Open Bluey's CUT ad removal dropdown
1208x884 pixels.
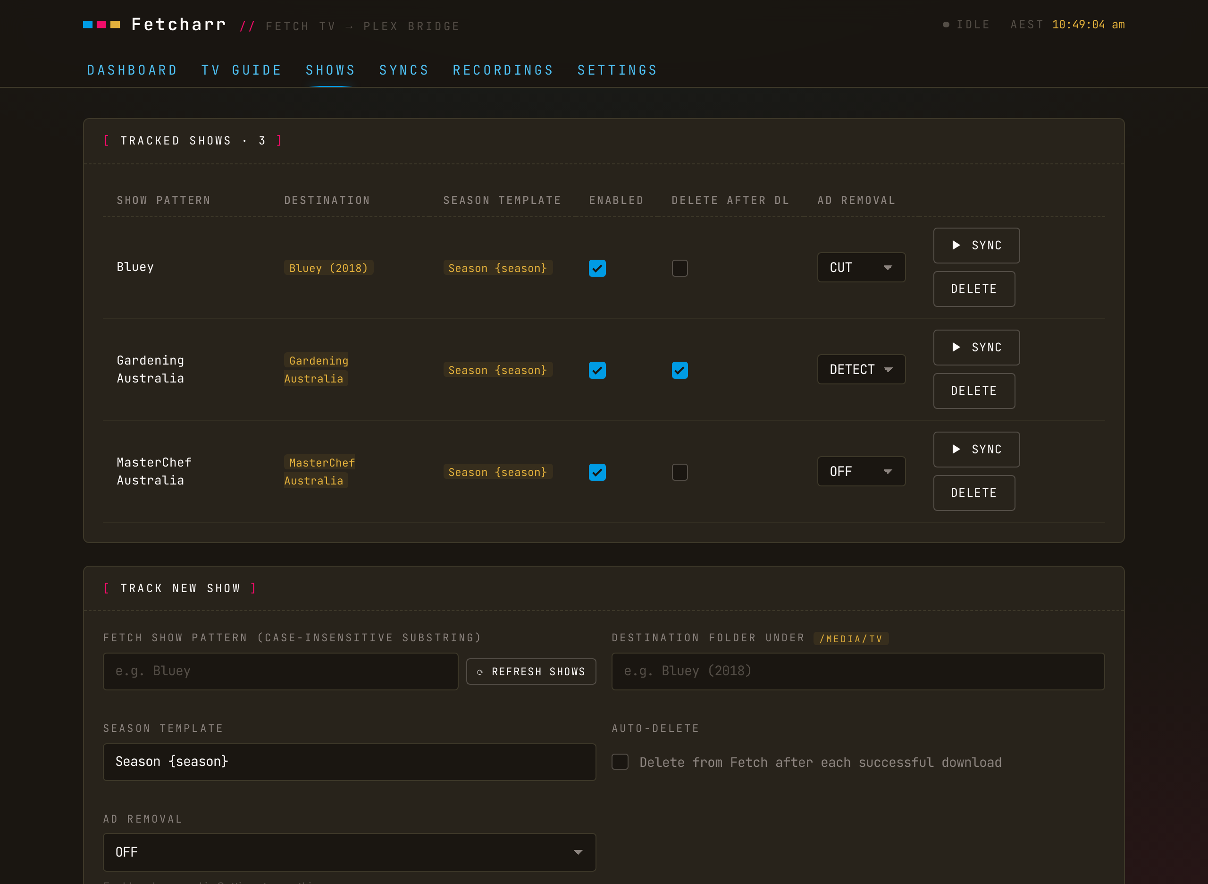click(x=861, y=268)
